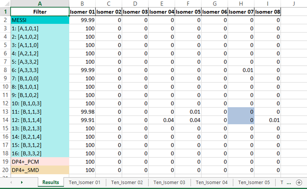Click cell '2: [A,1,0,2]'
The width and height of the screenshot is (307, 189).
click(x=40, y=37)
